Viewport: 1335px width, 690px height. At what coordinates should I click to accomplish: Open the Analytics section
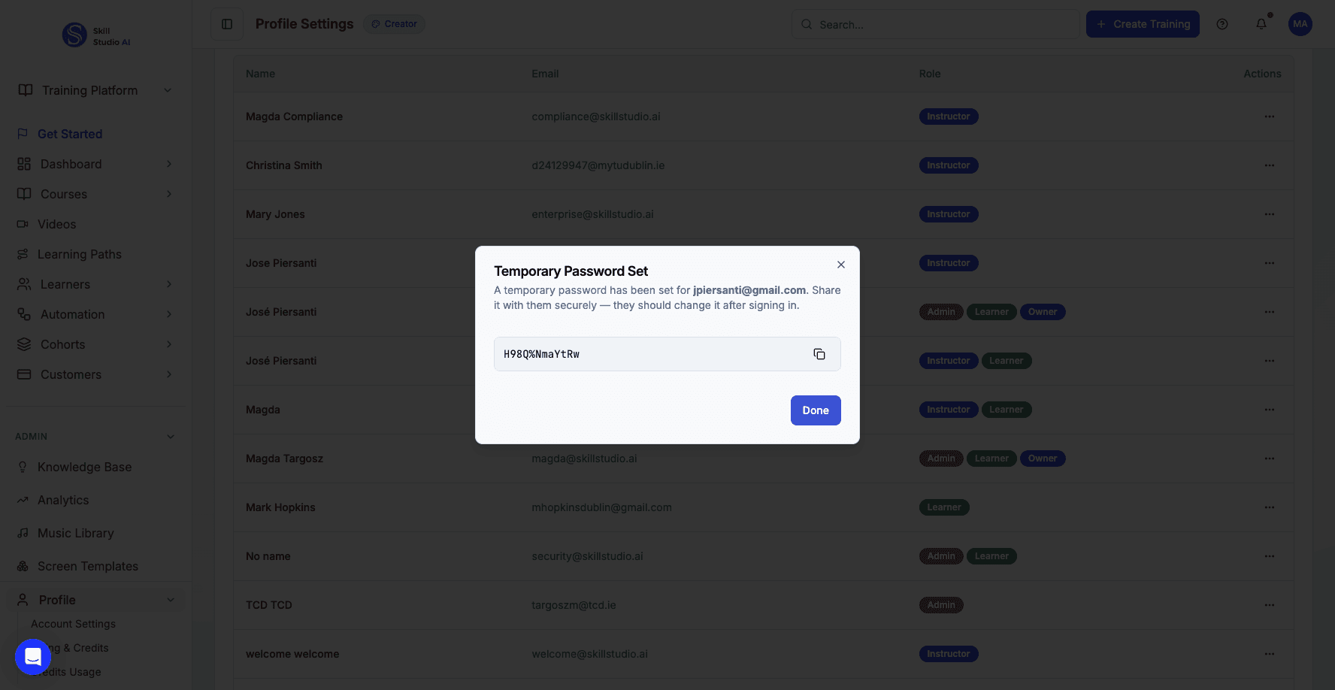63,500
